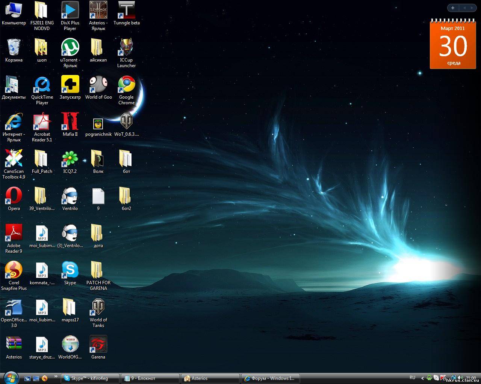
Task: Expand the Quick Launch overflow chevron
Action: (x=56, y=376)
